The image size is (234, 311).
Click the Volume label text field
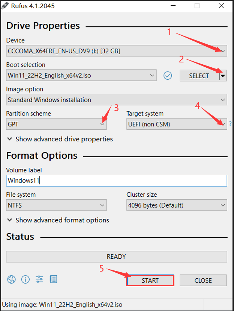pos(117,181)
